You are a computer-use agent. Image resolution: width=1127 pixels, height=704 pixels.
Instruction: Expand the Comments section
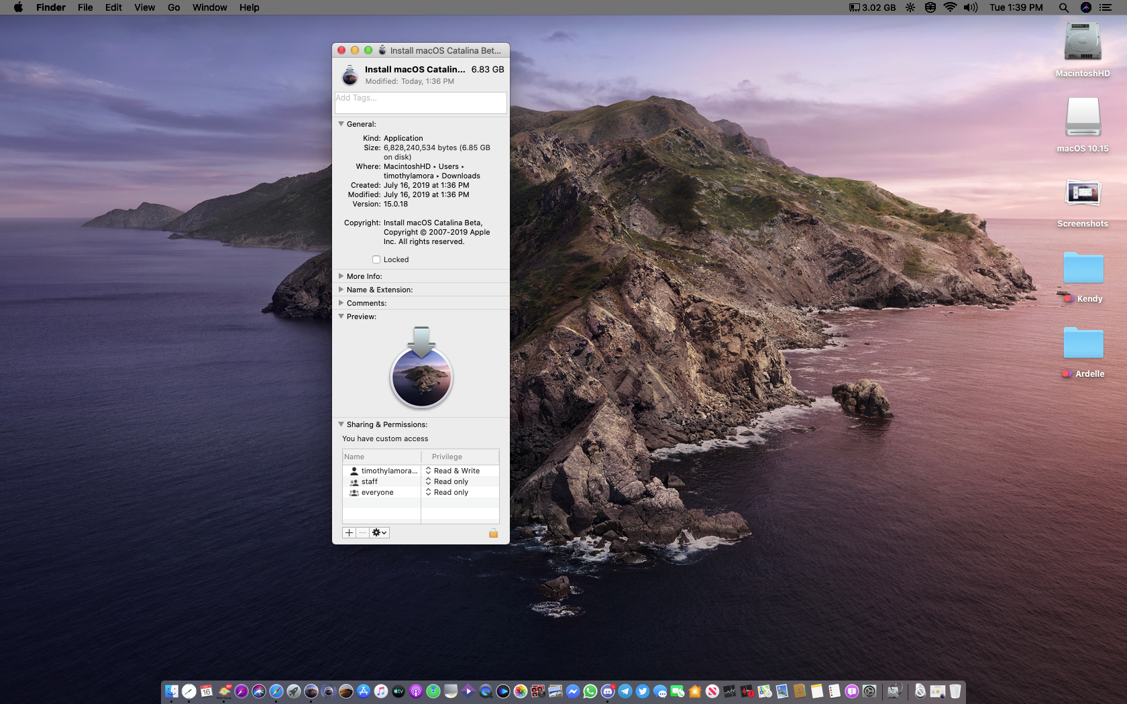pos(341,303)
